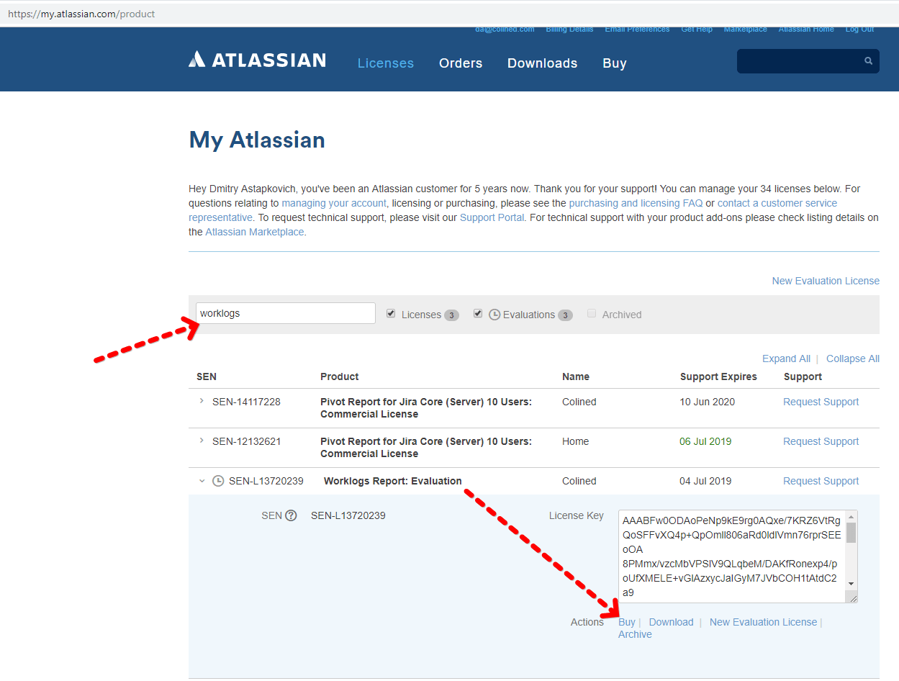Click the Name column header
Screen dimensions: 899x681
tap(576, 376)
